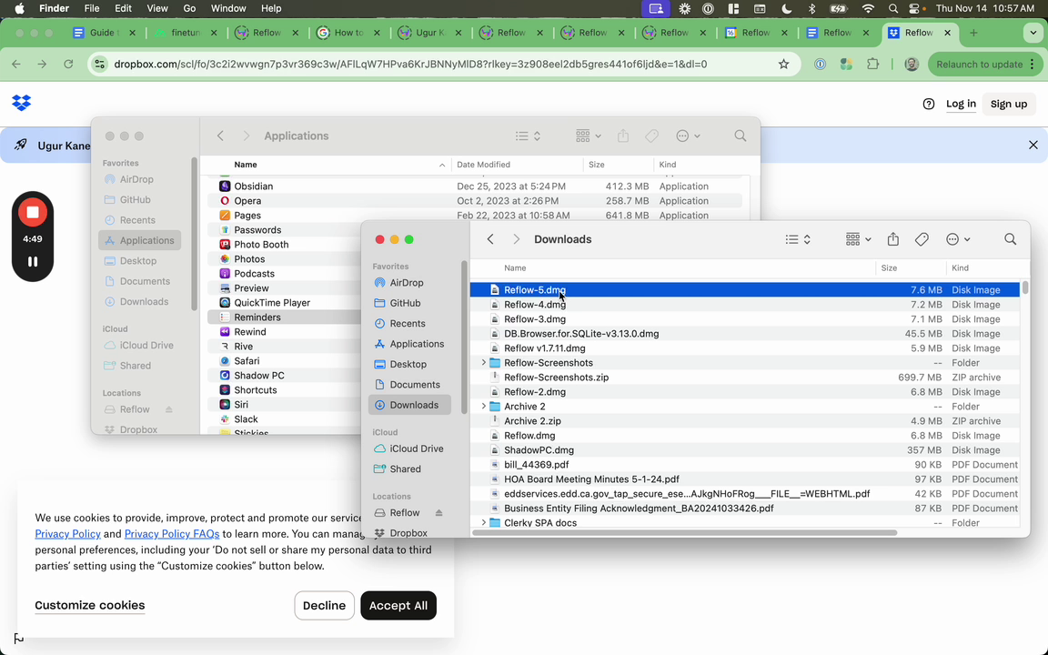Screen dimensions: 1048x655
Task: Switch to the Guide browser tab
Action: pos(104,33)
